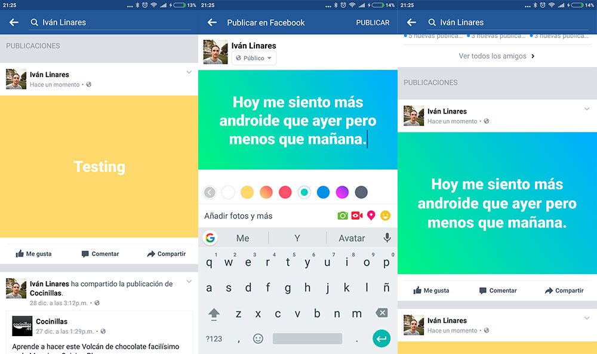Tap Iván Linares search field in left screen
Image resolution: width=597 pixels, height=354 pixels.
coord(107,23)
